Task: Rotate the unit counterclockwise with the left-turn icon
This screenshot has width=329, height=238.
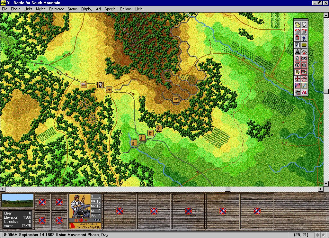Action: coord(297,31)
